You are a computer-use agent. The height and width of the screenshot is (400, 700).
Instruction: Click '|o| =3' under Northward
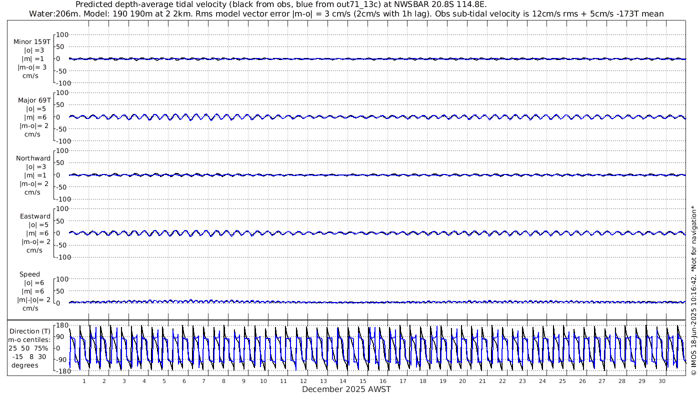point(35,166)
